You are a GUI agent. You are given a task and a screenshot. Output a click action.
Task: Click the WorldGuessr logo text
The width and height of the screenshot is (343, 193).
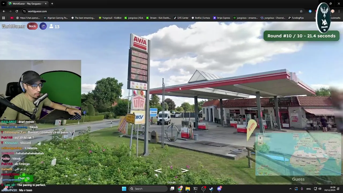pos(13,26)
